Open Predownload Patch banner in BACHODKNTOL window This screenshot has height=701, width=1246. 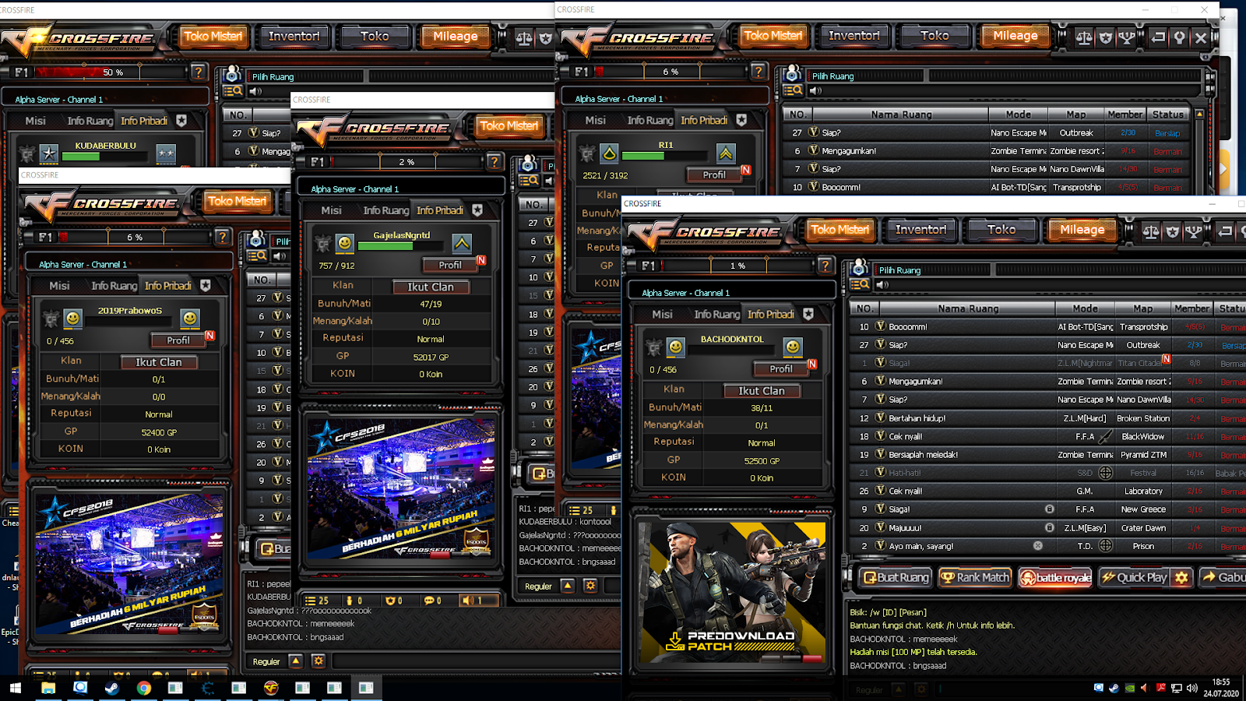pyautogui.click(x=731, y=592)
